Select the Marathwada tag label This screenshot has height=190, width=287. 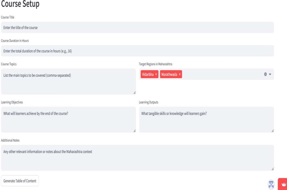tap(169, 74)
